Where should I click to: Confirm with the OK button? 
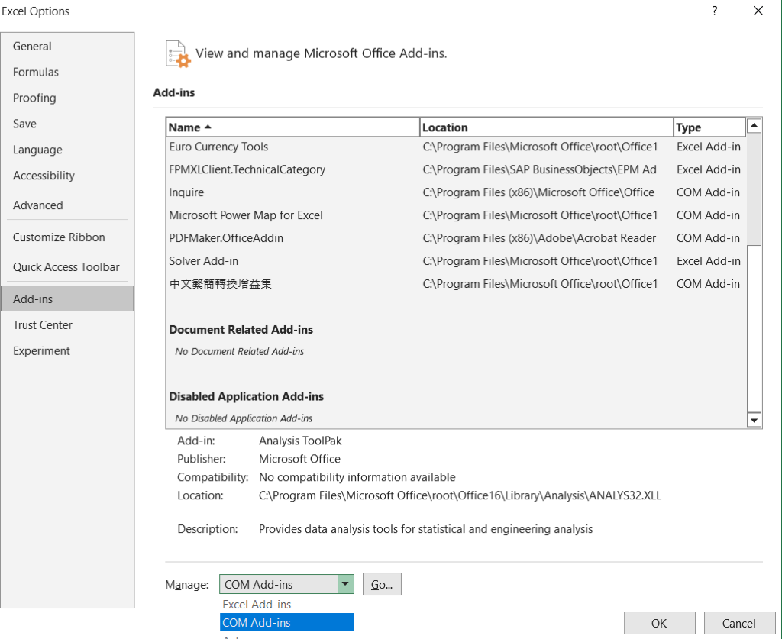(x=659, y=623)
